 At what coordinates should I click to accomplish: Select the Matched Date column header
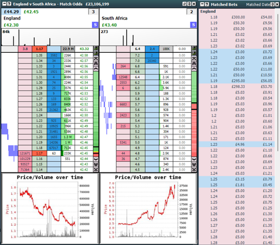[x=258, y=4]
